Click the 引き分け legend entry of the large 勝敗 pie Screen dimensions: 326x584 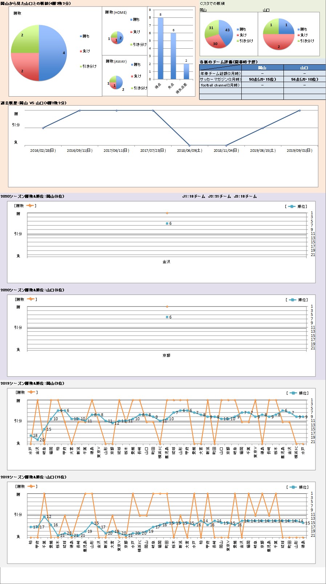point(88,66)
